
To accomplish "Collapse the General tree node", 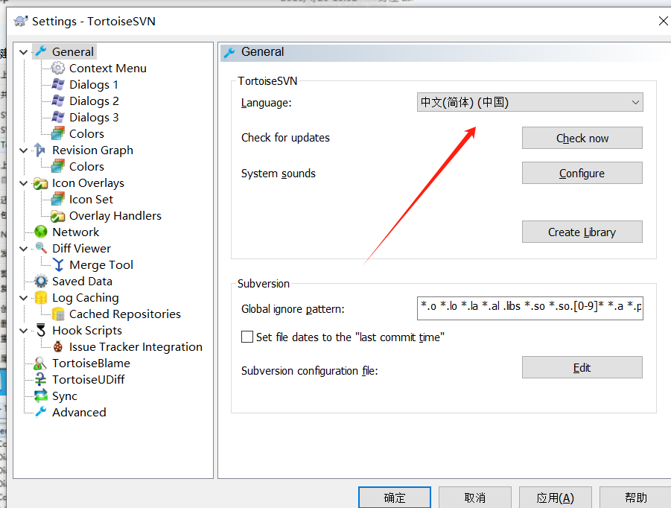I will point(24,52).
